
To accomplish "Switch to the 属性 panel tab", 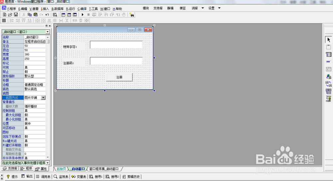I will click(x=41, y=169).
